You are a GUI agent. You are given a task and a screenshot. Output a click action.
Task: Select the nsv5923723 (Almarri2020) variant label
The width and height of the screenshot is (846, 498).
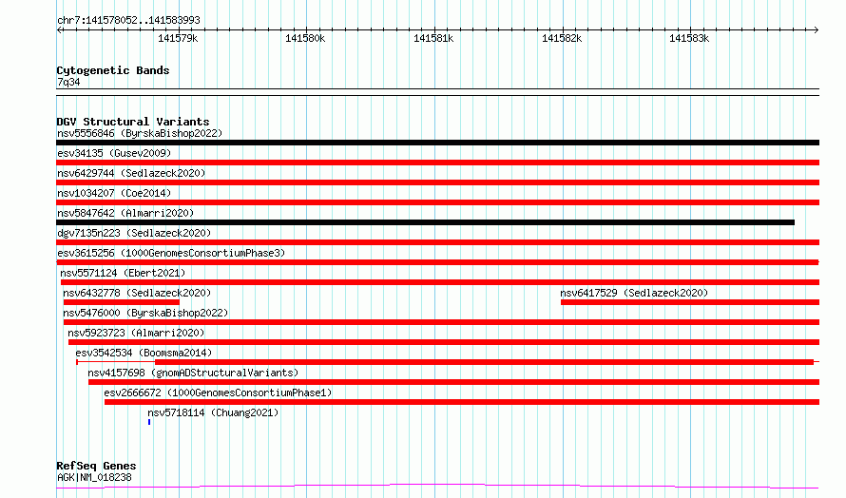pos(136,333)
